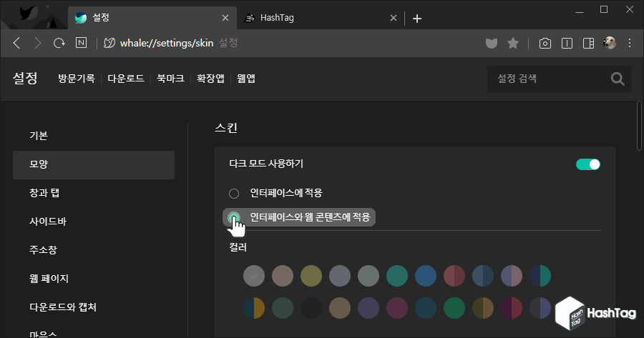644x338 pixels.
Task: Click the whale site info icon in address bar
Action: tap(109, 43)
